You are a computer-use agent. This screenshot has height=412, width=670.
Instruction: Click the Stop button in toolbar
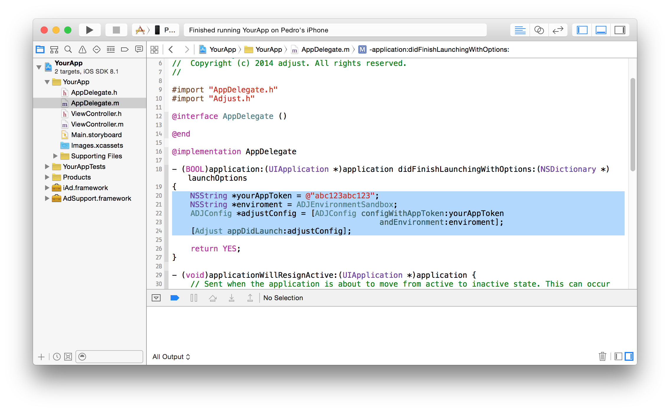[116, 30]
